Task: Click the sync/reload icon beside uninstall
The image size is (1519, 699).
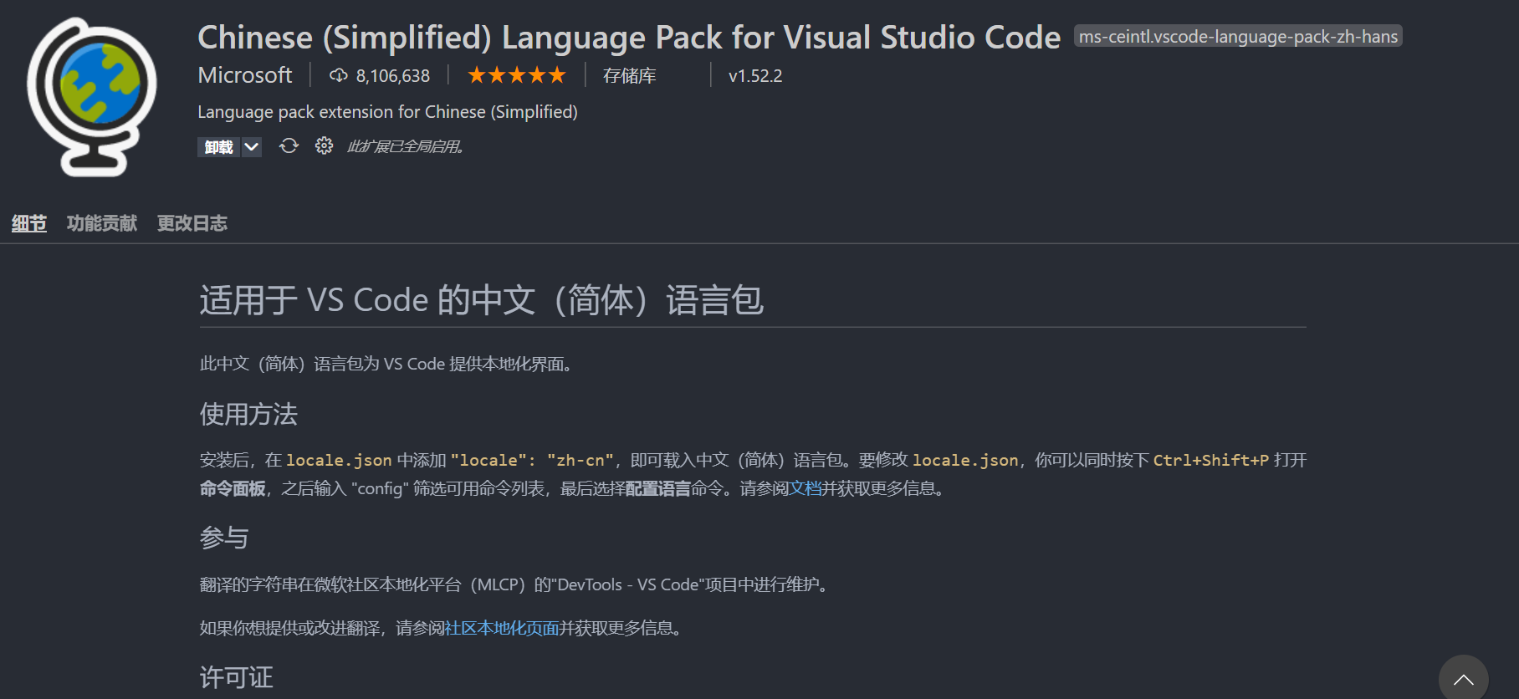Action: point(289,146)
